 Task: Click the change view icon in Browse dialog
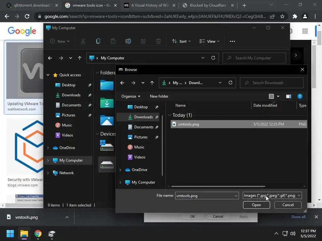tap(271, 96)
